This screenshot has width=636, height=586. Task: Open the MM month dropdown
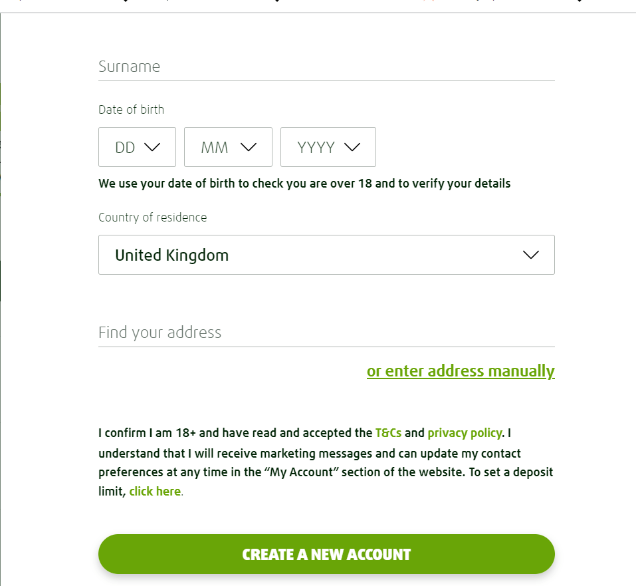(x=228, y=147)
